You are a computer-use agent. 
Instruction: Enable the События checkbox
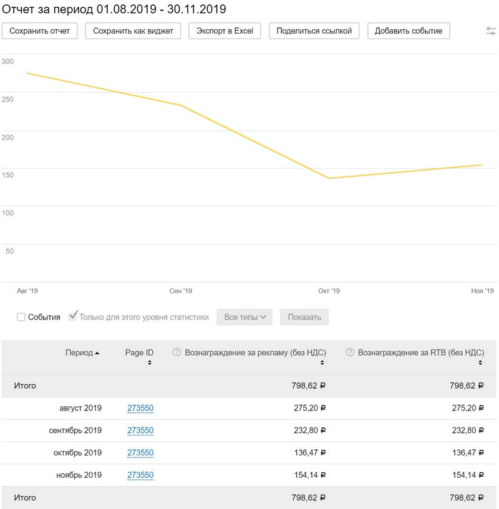pos(21,317)
